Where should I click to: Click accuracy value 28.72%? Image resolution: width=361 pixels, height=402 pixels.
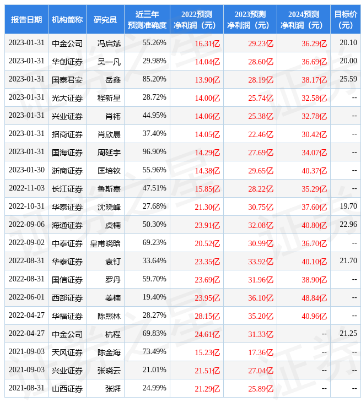coord(154,97)
